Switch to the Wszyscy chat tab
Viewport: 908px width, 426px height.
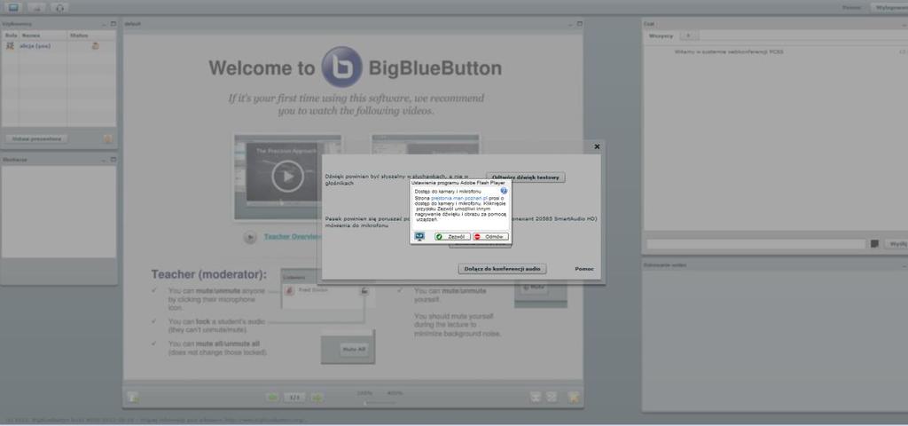pyautogui.click(x=661, y=35)
